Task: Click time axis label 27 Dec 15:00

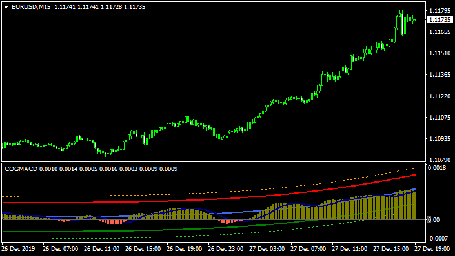Action: [391, 249]
